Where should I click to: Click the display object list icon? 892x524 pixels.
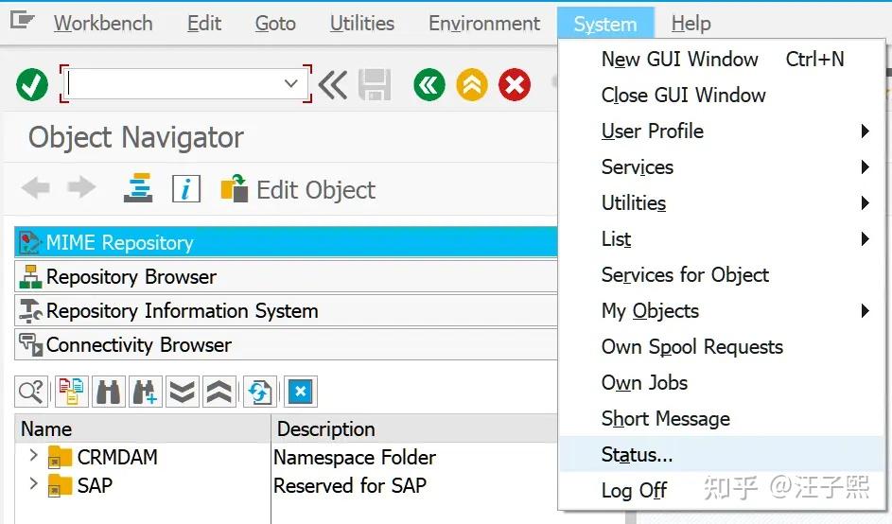(x=138, y=188)
